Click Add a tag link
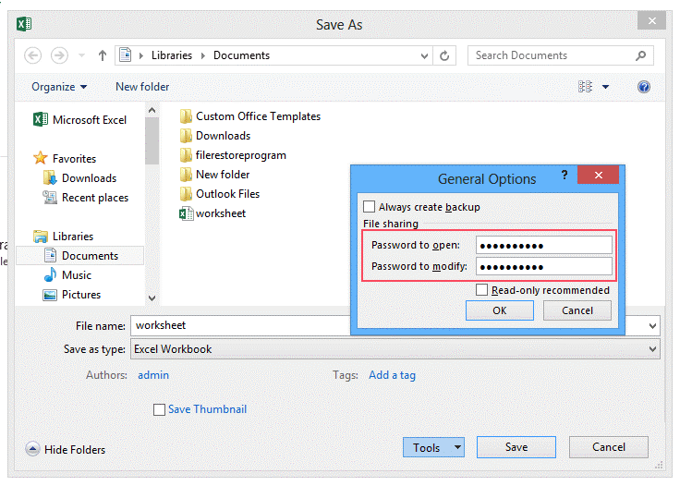680x486 pixels. click(x=392, y=375)
